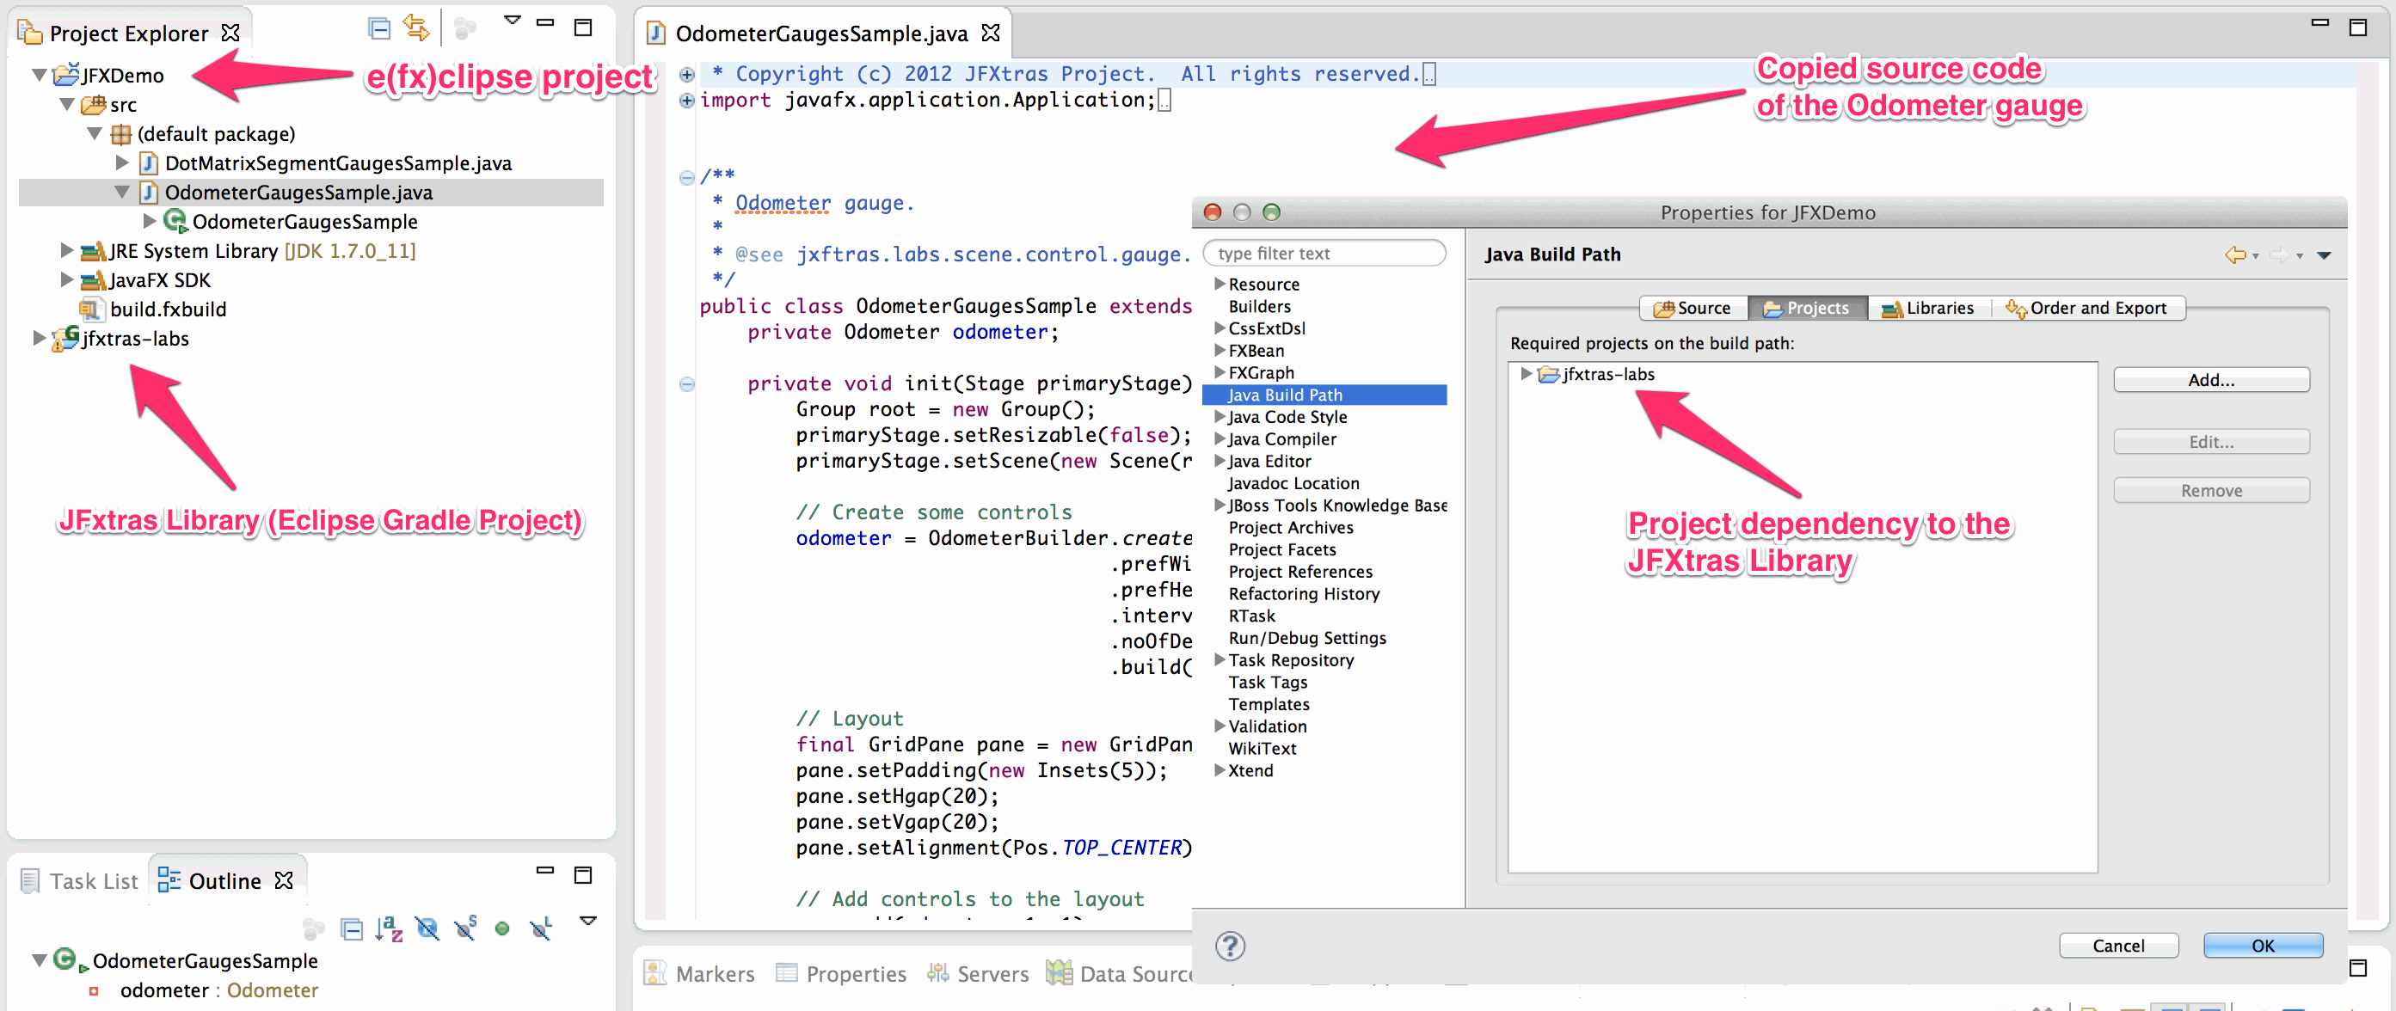
Task: Open the Order and Export tab
Action: (x=2086, y=308)
